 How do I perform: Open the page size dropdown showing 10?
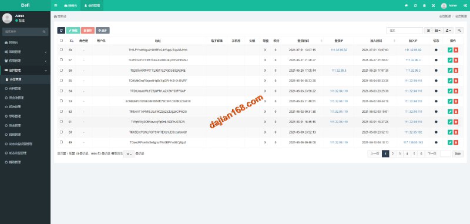coord(129,154)
